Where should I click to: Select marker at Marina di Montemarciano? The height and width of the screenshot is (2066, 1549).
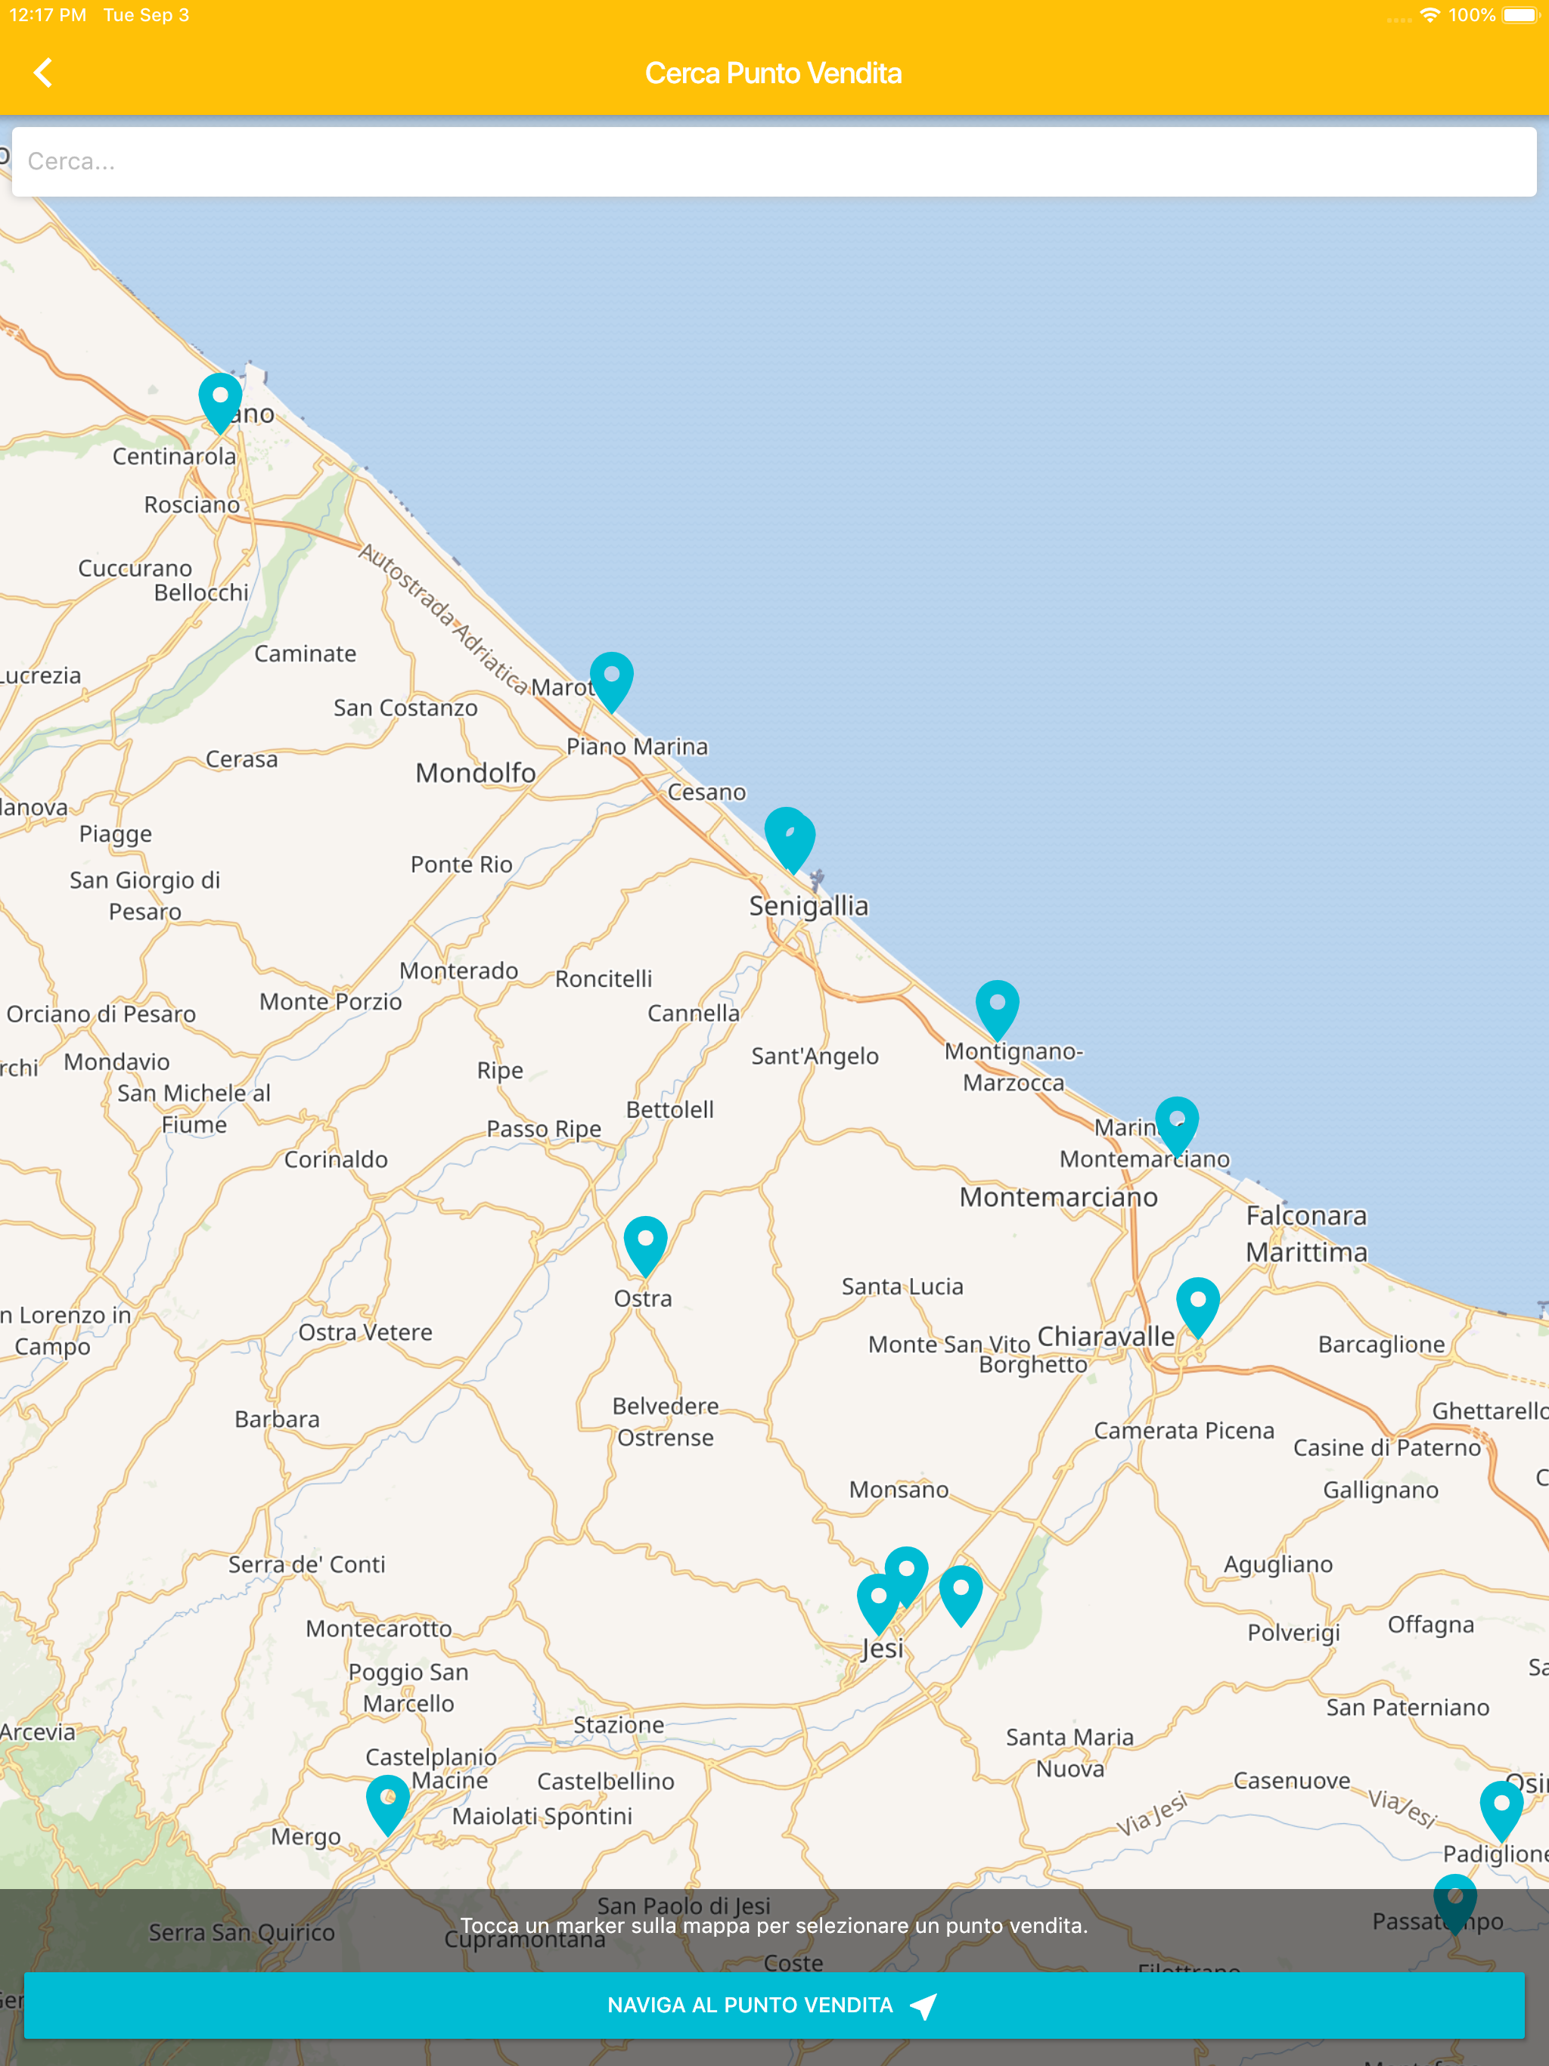pyautogui.click(x=1177, y=1123)
